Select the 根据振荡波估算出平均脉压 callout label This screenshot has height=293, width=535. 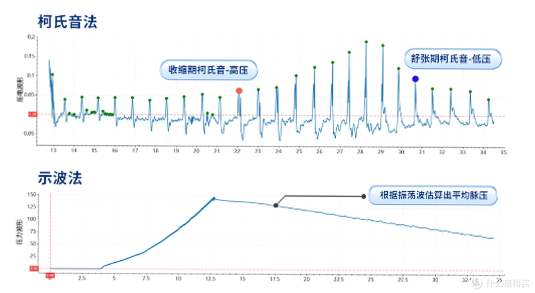433,195
